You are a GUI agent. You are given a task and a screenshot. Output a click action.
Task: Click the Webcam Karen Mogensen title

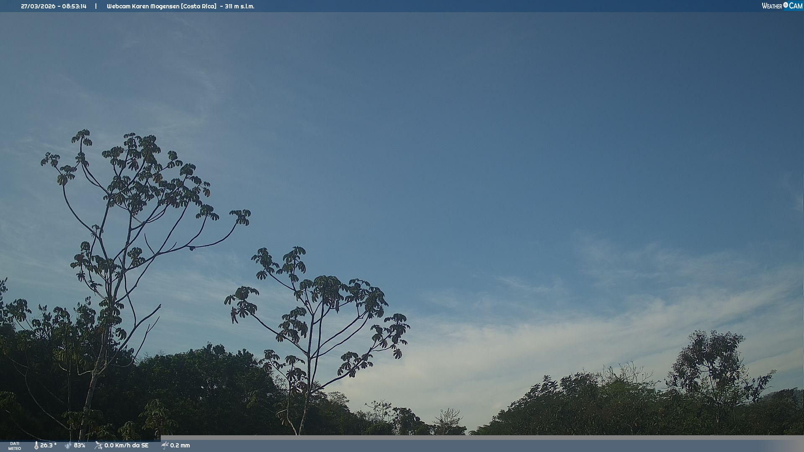tap(143, 6)
